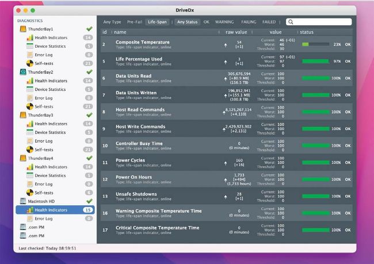Click the Any Status filter button
This screenshot has height=264, width=374.
[x=187, y=22]
